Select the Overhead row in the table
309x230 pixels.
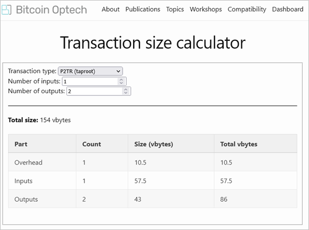[x=152, y=162]
